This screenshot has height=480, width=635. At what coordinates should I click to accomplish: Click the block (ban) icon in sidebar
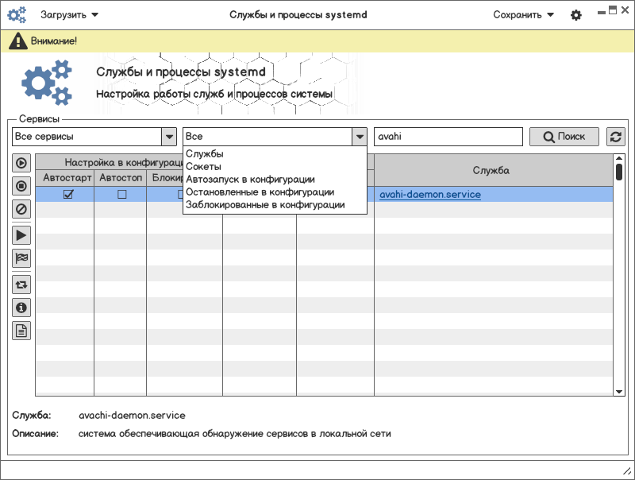point(21,210)
